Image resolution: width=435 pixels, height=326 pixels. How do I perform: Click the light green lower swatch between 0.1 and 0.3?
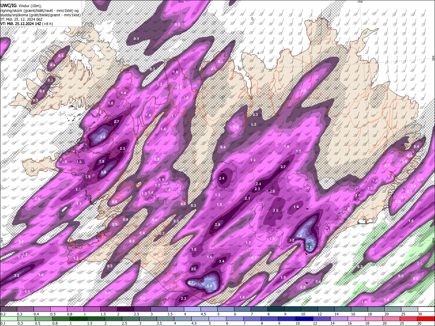(9, 319)
